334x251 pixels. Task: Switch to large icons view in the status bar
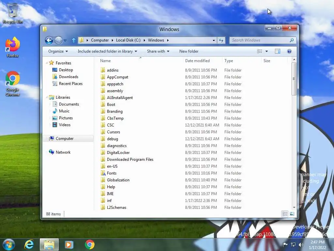point(292,214)
